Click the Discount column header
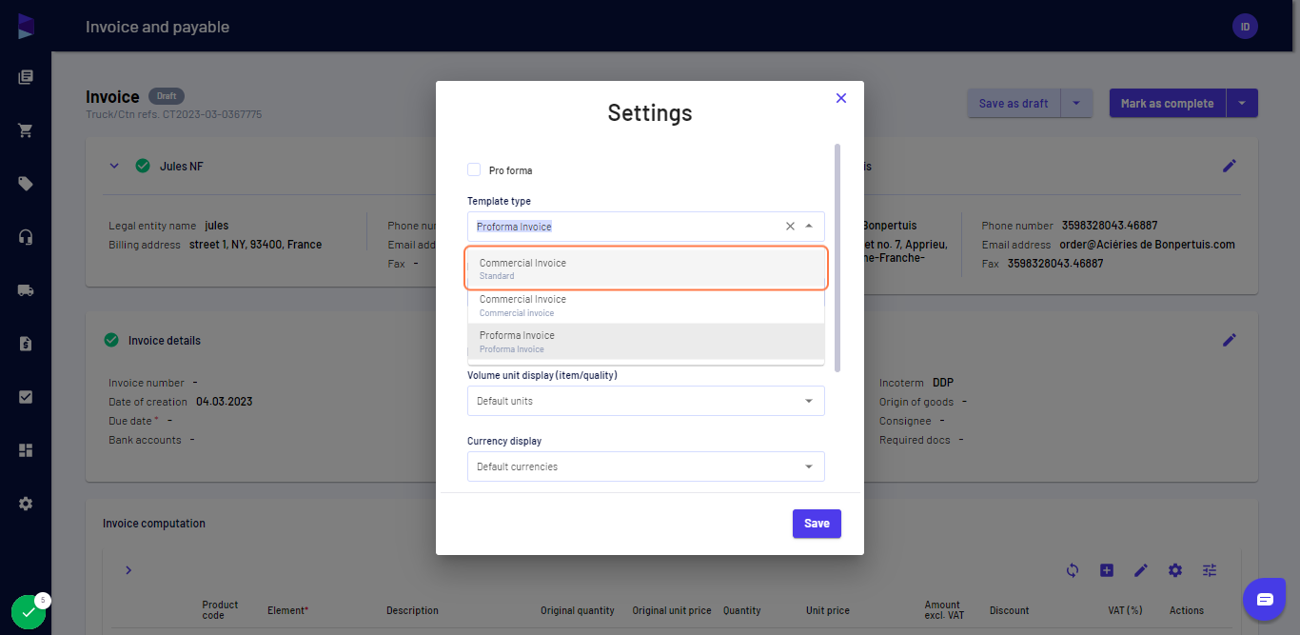This screenshot has width=1300, height=635. (x=1009, y=610)
